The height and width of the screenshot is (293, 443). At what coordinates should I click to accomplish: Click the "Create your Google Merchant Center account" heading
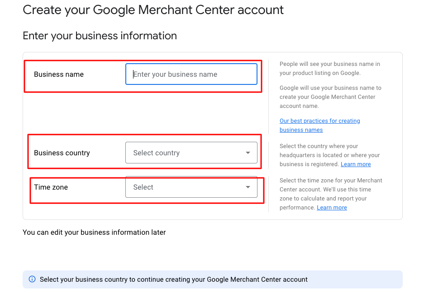coord(153,10)
